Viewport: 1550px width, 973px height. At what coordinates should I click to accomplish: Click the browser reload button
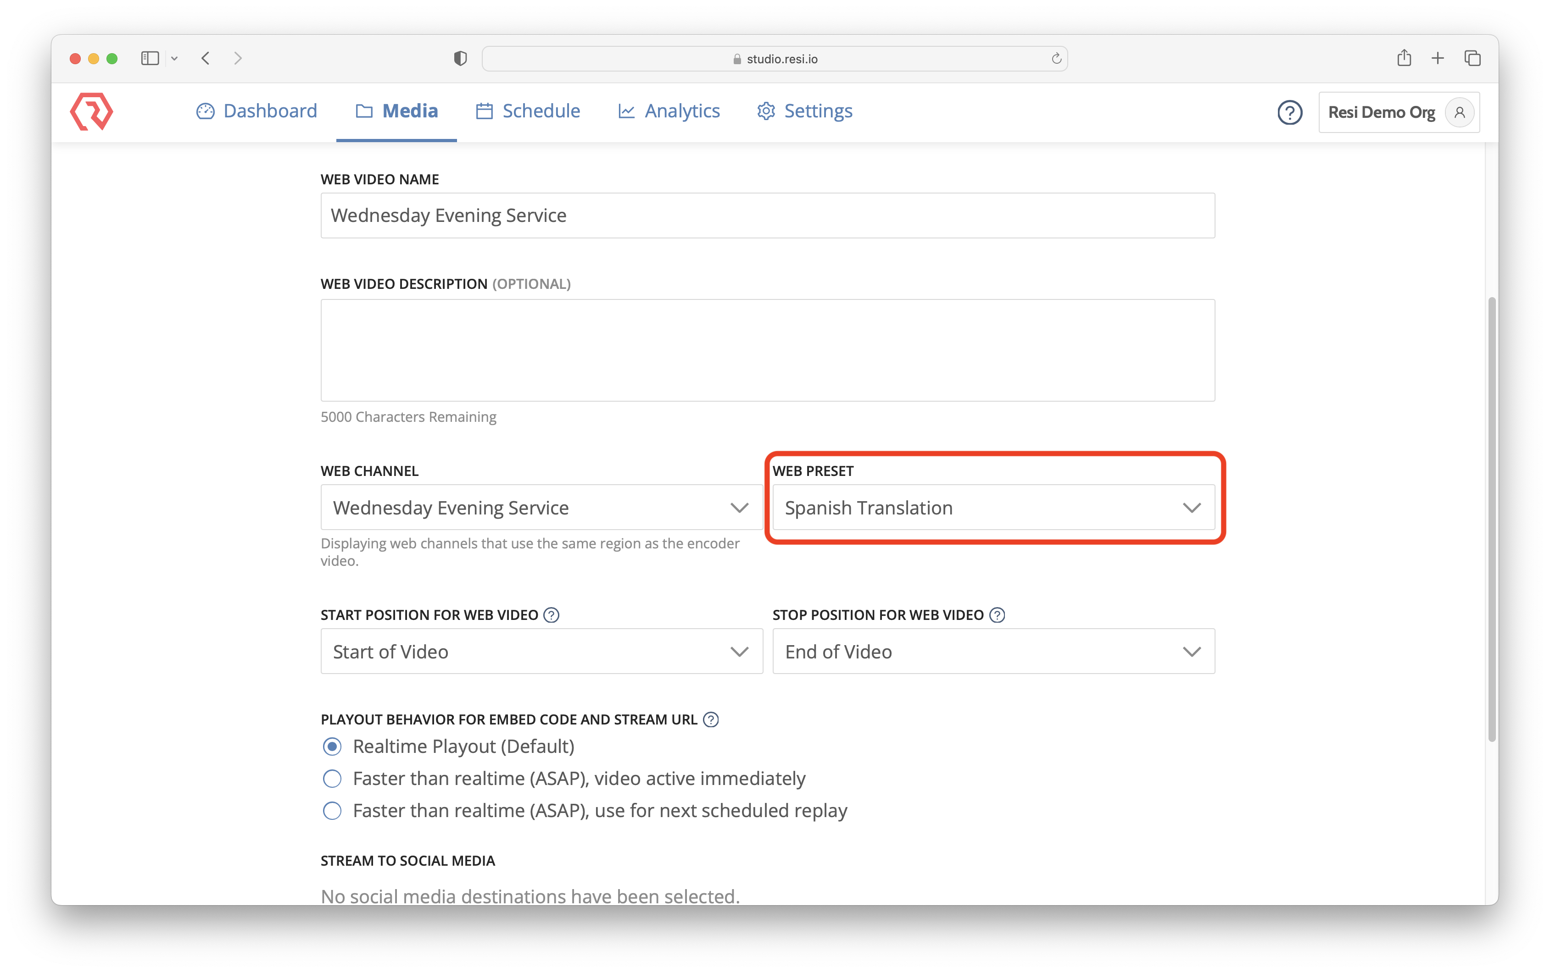pyautogui.click(x=1056, y=59)
